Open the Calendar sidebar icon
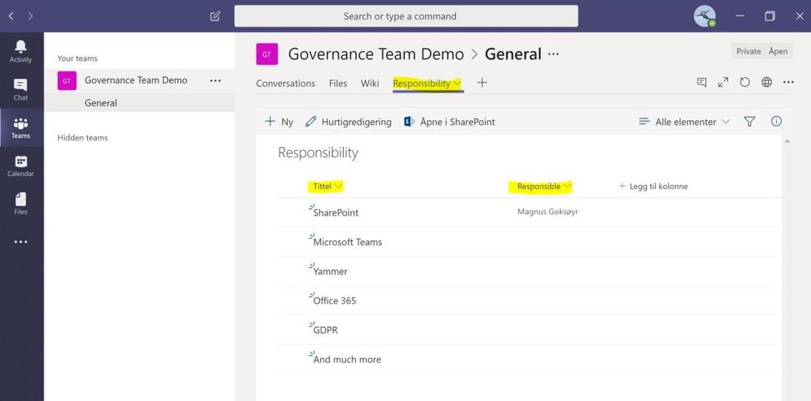Viewport: 811px width, 401px height. [20, 166]
